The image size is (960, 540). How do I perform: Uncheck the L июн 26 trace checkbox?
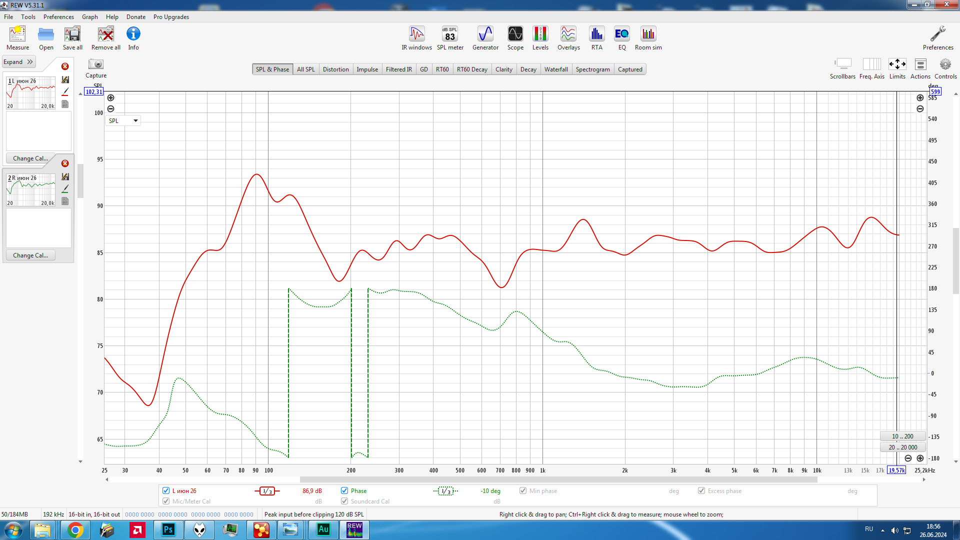pos(166,490)
